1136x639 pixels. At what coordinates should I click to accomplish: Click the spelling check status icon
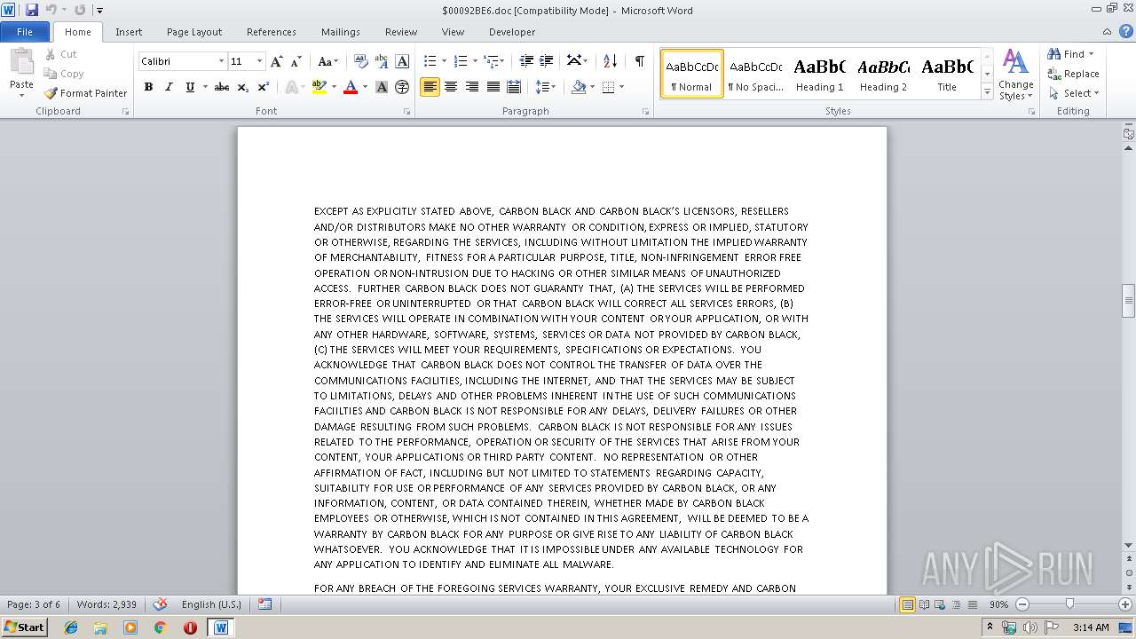160,604
